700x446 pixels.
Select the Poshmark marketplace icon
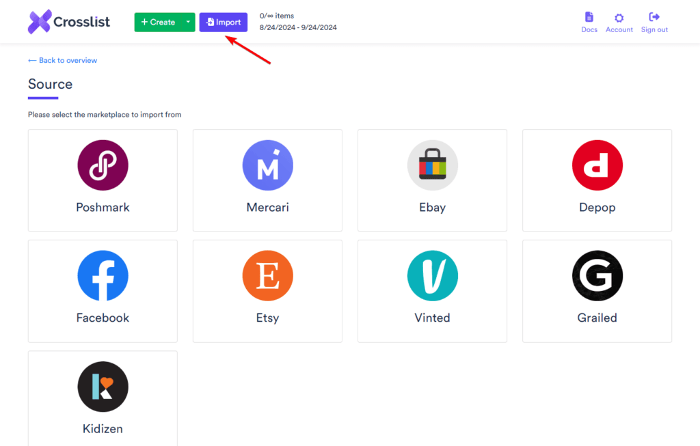(103, 165)
